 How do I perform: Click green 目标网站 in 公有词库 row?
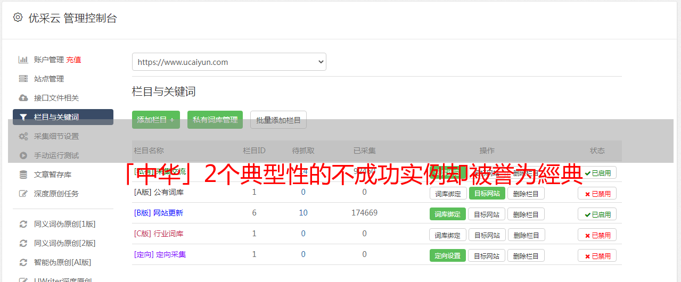click(x=487, y=194)
